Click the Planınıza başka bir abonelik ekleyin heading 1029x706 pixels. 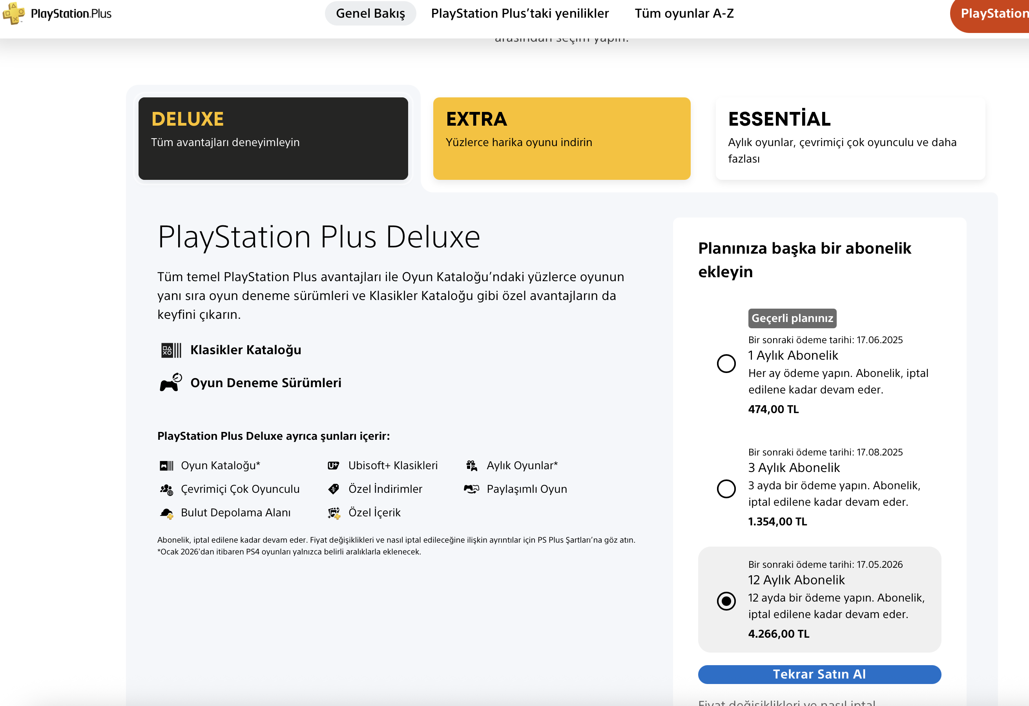(805, 260)
